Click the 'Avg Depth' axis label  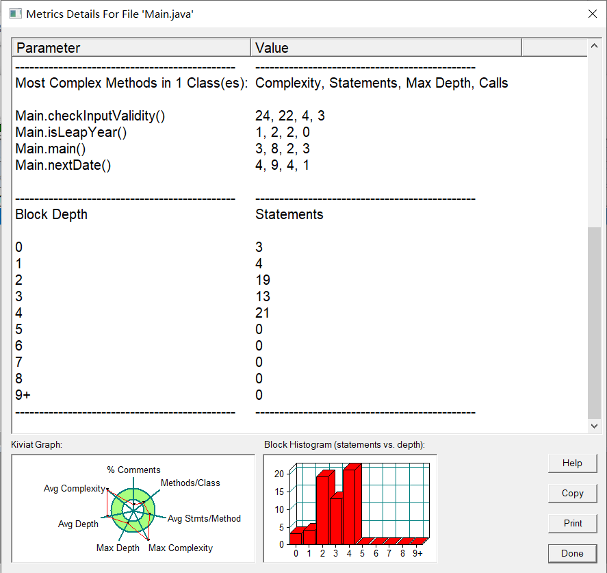78,524
